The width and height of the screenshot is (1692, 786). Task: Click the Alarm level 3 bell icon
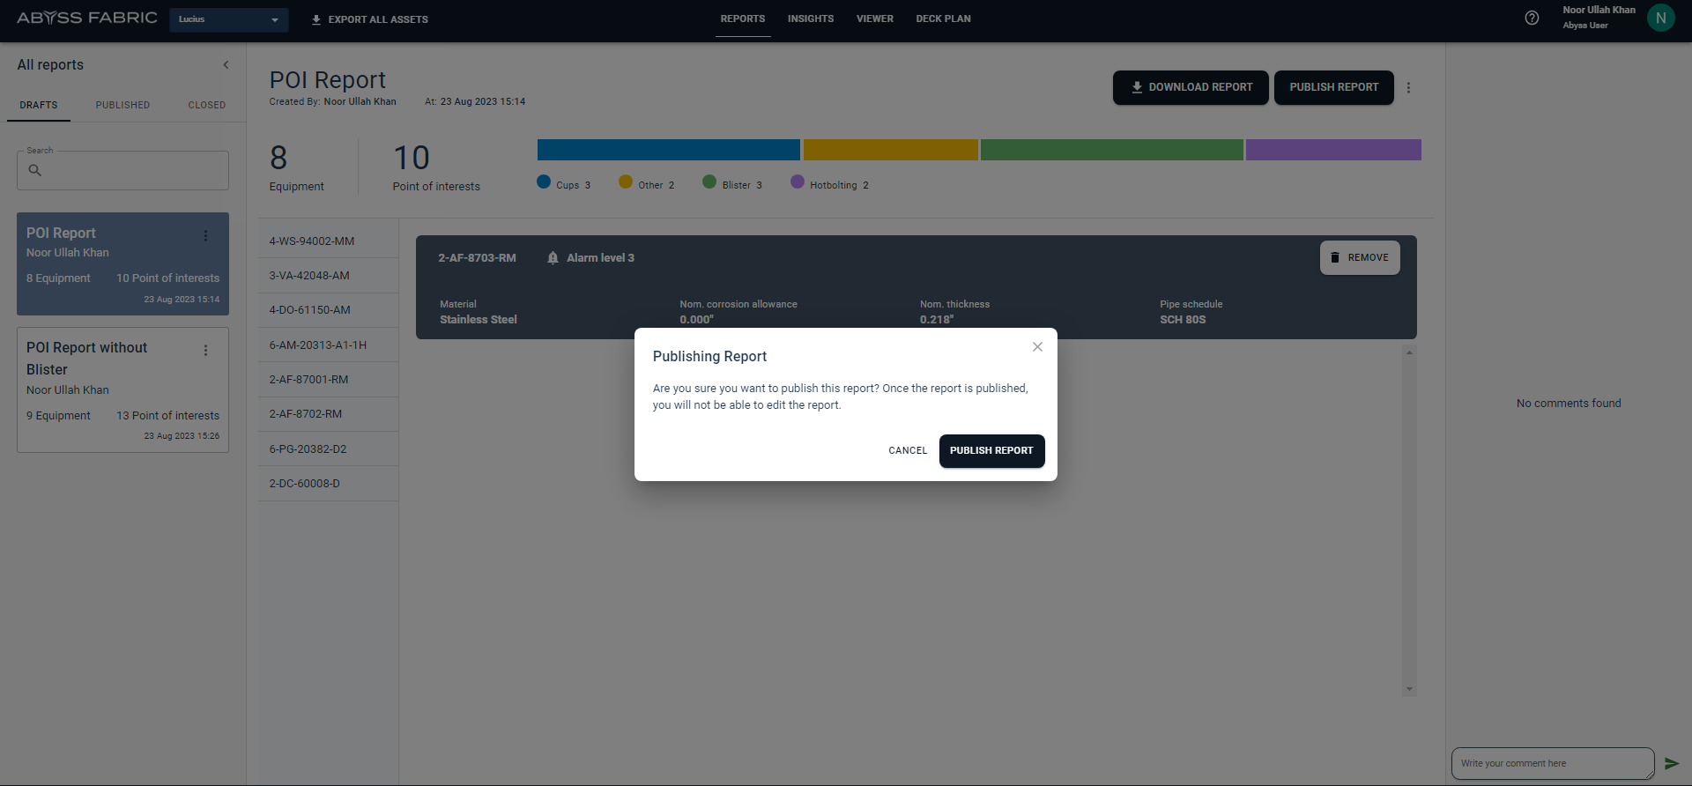point(553,258)
